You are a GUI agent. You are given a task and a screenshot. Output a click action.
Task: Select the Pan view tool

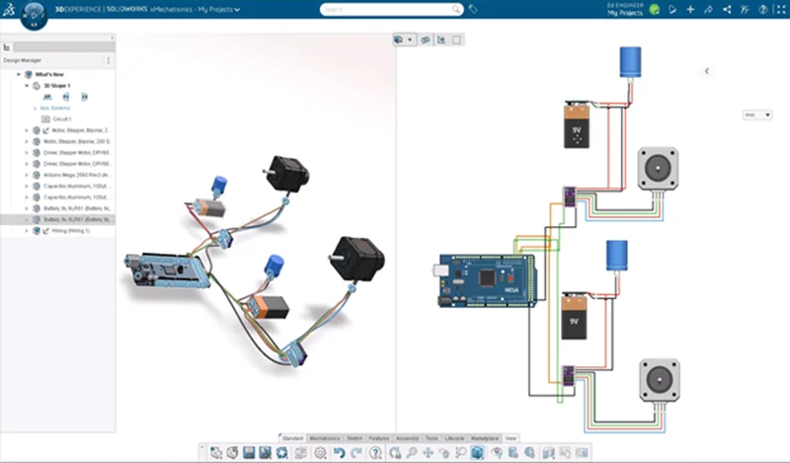(x=428, y=453)
